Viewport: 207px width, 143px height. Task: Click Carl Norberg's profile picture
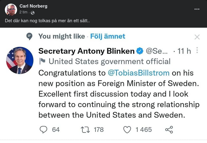coord(11,9)
